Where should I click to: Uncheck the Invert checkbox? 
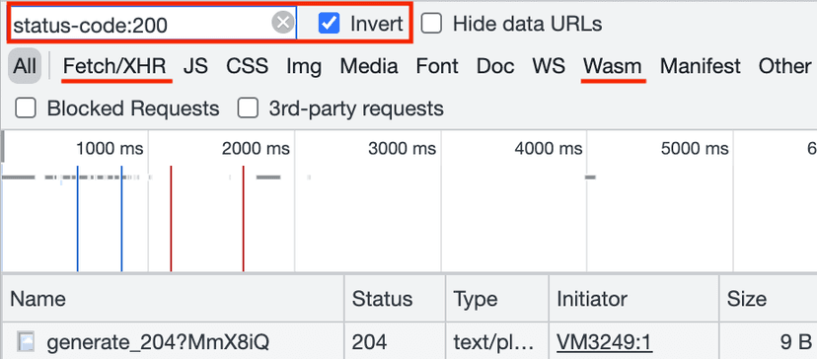click(x=329, y=24)
